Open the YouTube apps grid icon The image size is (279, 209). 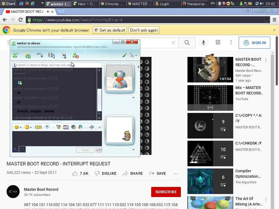218,42
